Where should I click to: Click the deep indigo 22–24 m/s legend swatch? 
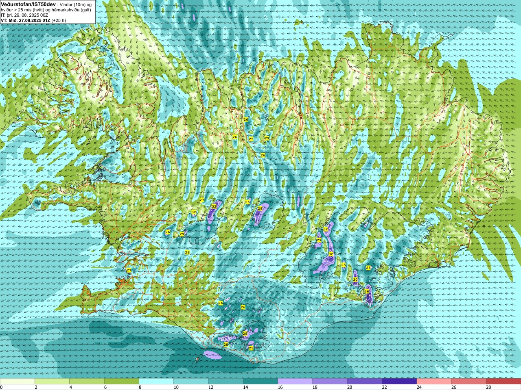click(x=399, y=381)
